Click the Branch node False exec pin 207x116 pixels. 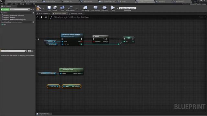coord(107,42)
